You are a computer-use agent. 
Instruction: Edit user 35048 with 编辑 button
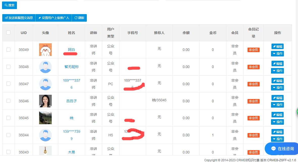click(278, 63)
